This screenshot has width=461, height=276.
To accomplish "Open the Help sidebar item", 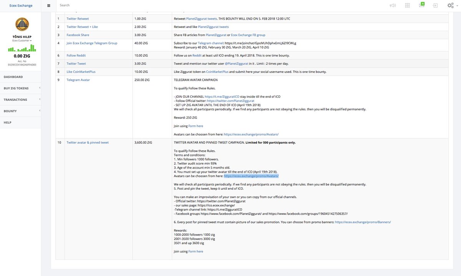I will [x=21, y=123].
